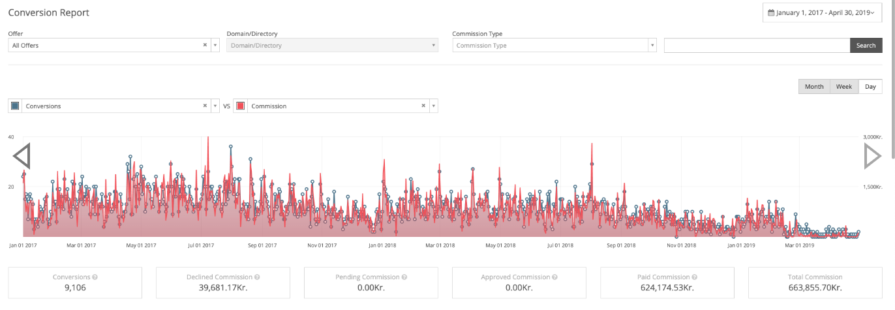Click the left chart navigation arrow
Image resolution: width=895 pixels, height=310 pixels.
pos(22,157)
